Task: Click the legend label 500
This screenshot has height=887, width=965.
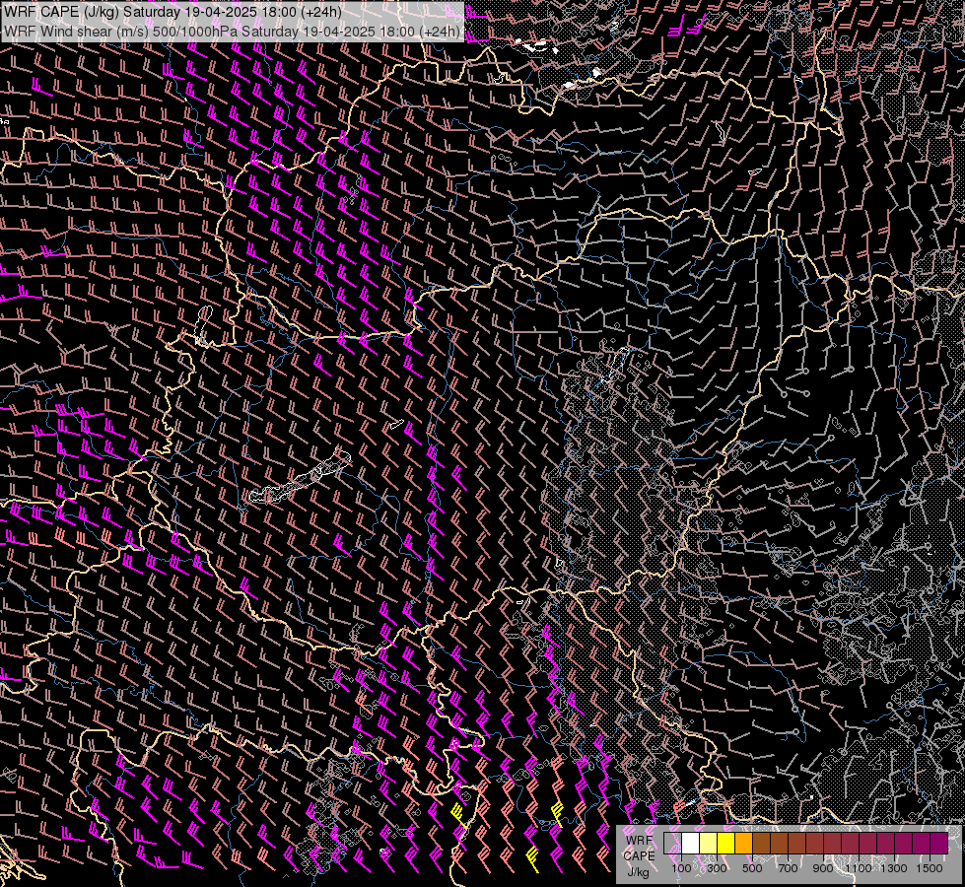Action: pyautogui.click(x=752, y=868)
